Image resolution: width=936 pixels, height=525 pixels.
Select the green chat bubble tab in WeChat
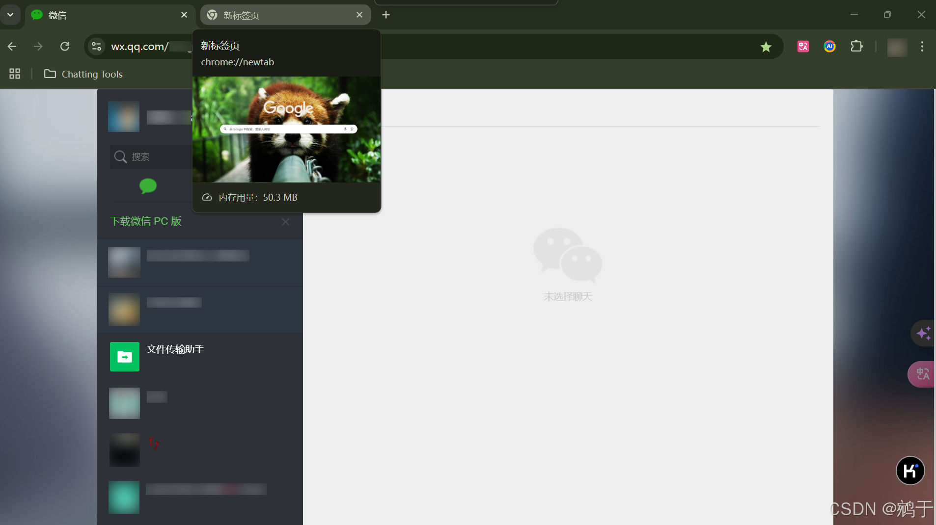pyautogui.click(x=148, y=186)
